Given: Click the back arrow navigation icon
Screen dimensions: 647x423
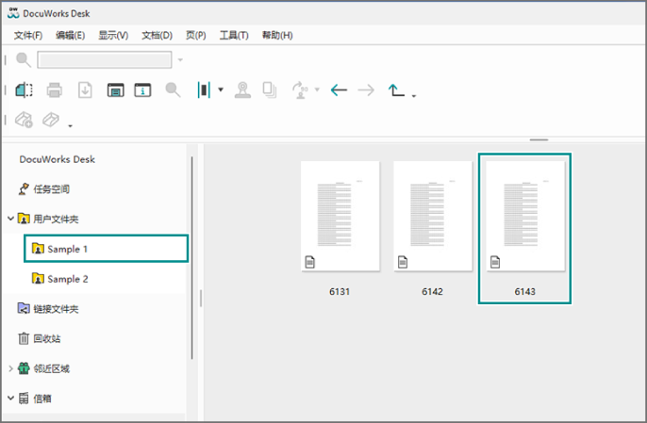Looking at the screenshot, I should tap(340, 90).
